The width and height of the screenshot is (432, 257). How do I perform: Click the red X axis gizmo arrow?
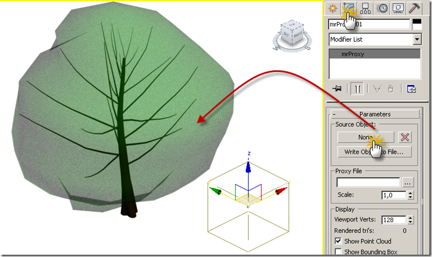coord(281,191)
